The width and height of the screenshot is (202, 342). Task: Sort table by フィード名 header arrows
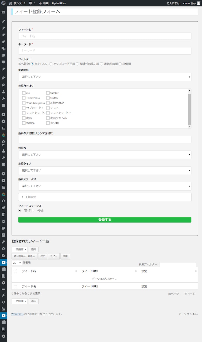76,271
